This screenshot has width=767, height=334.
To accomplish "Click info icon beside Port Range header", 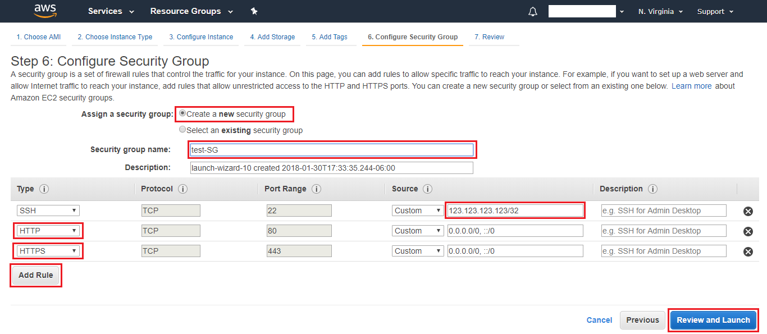I will coord(316,189).
